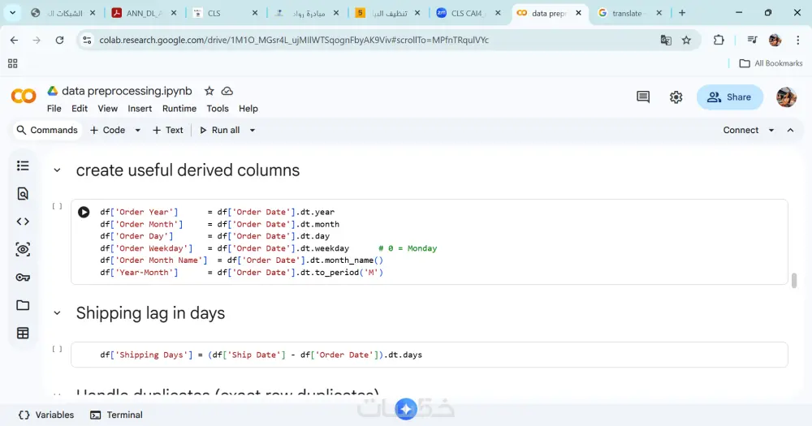Switch to the ANN_DL browser tab

[143, 13]
